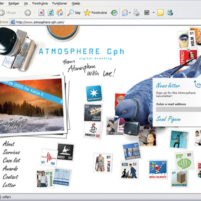Open the Case list navigation link
201x201 pixels.
[11, 160]
